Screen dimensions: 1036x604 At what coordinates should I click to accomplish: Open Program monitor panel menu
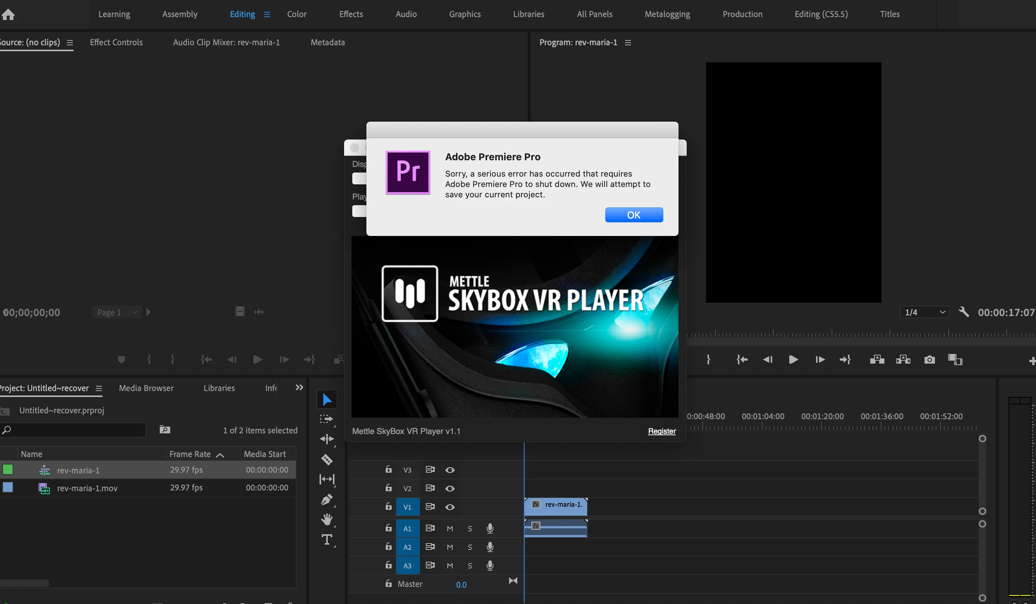tap(628, 43)
